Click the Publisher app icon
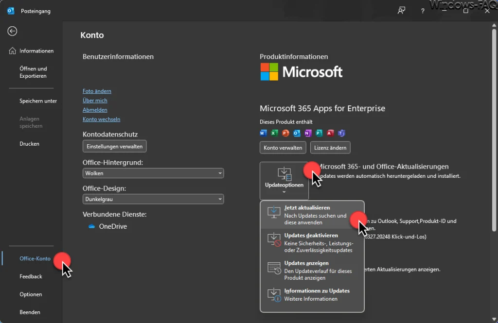Screen dimensions: 498x323 (319, 133)
